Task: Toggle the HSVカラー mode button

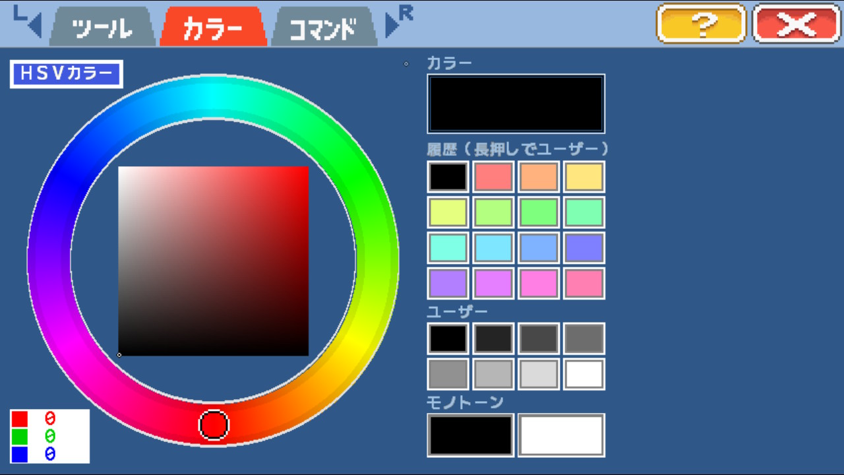Action: tap(66, 74)
